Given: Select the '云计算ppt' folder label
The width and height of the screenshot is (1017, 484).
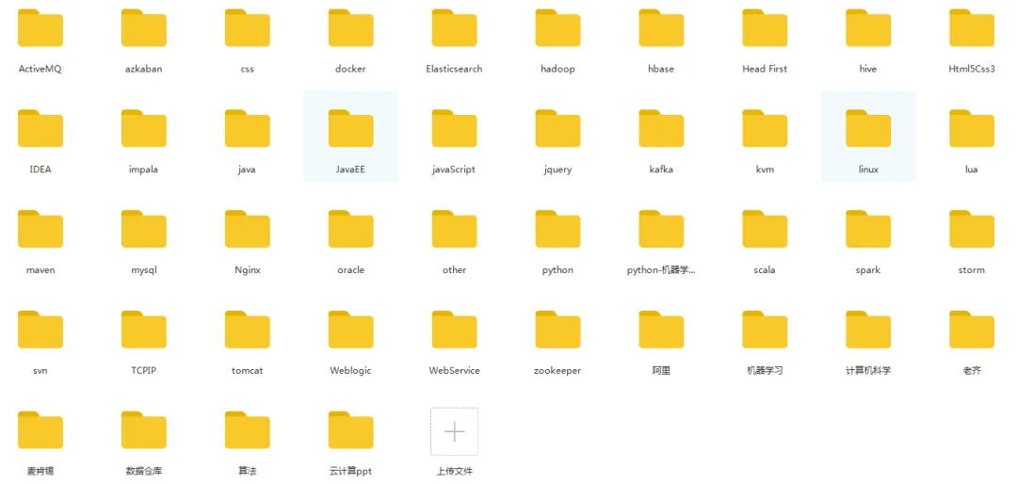Looking at the screenshot, I should (351, 471).
